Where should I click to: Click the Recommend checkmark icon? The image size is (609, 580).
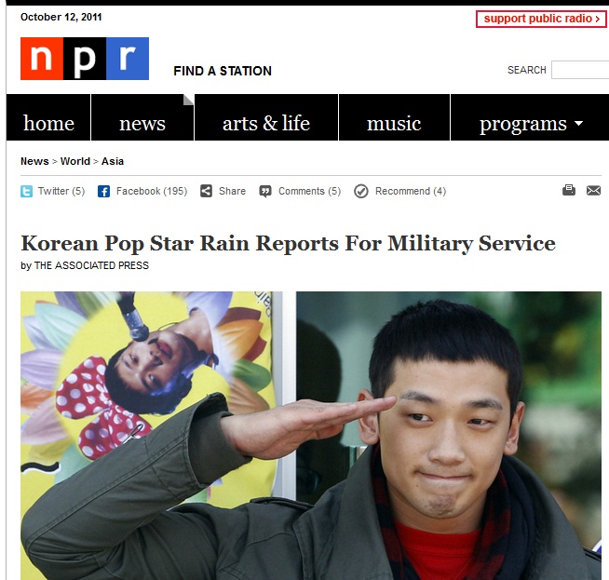click(x=360, y=191)
